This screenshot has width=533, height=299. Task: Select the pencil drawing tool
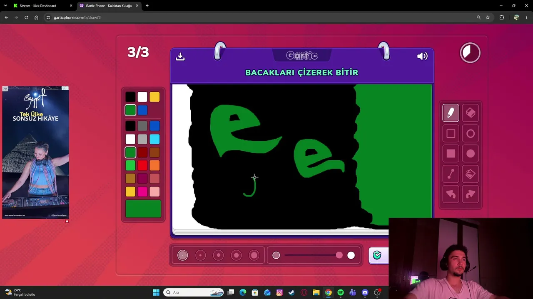click(x=451, y=113)
